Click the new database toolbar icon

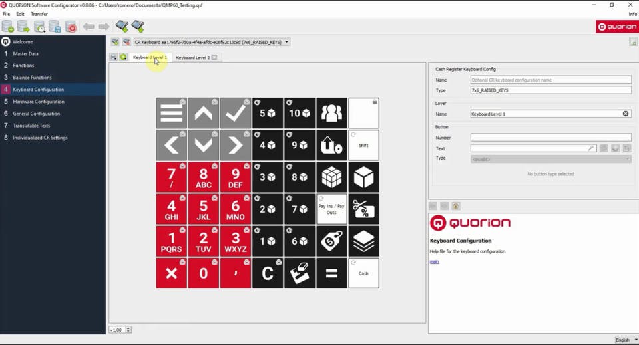[8, 27]
